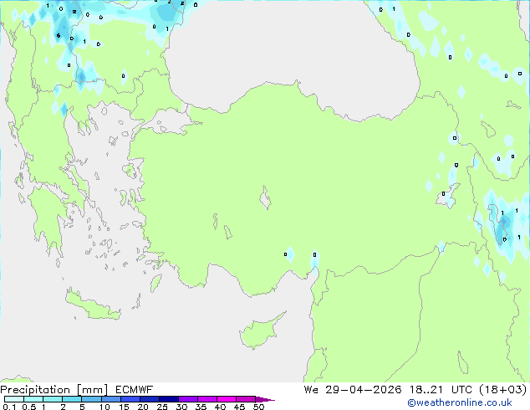Viewport: 530px width, 410px height.
Task: Pick the legend swatch between 20 and 25
Action: (149, 399)
